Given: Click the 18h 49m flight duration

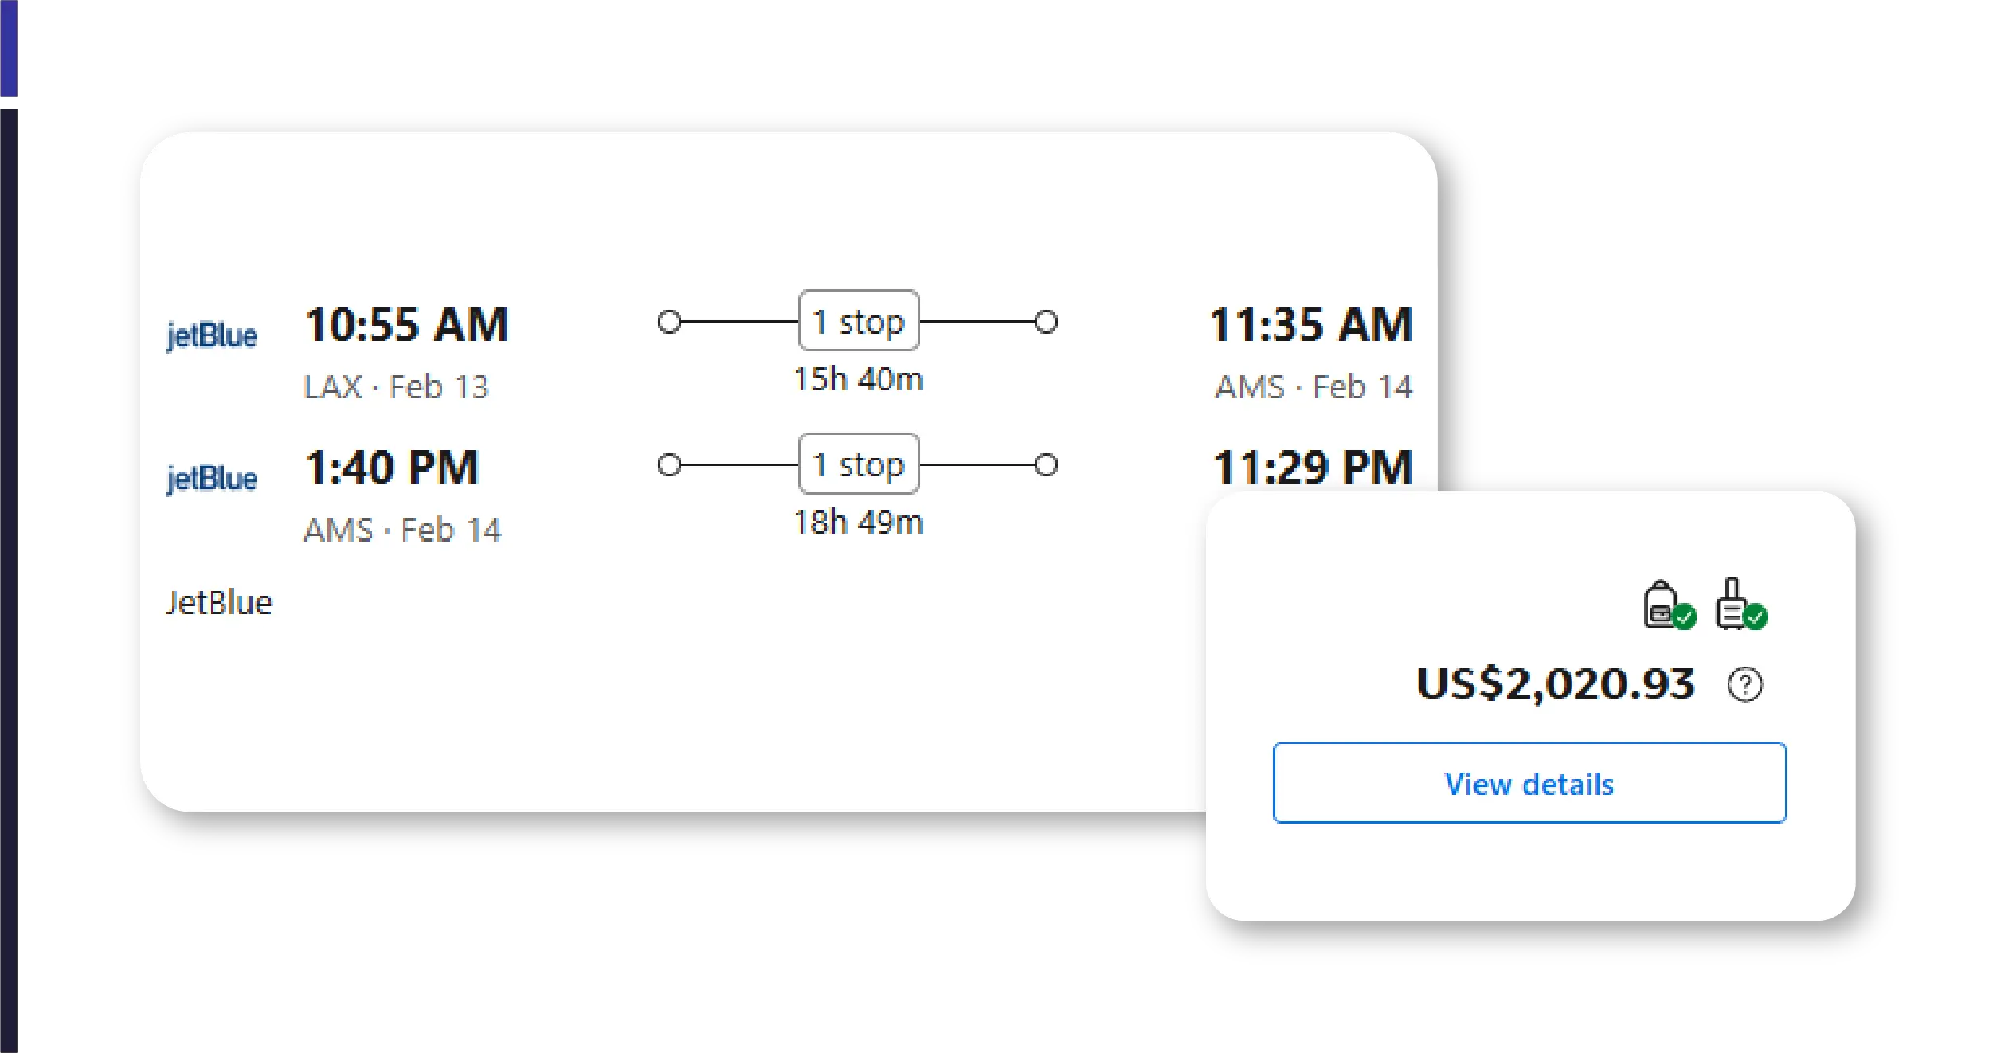Looking at the screenshot, I should (859, 523).
